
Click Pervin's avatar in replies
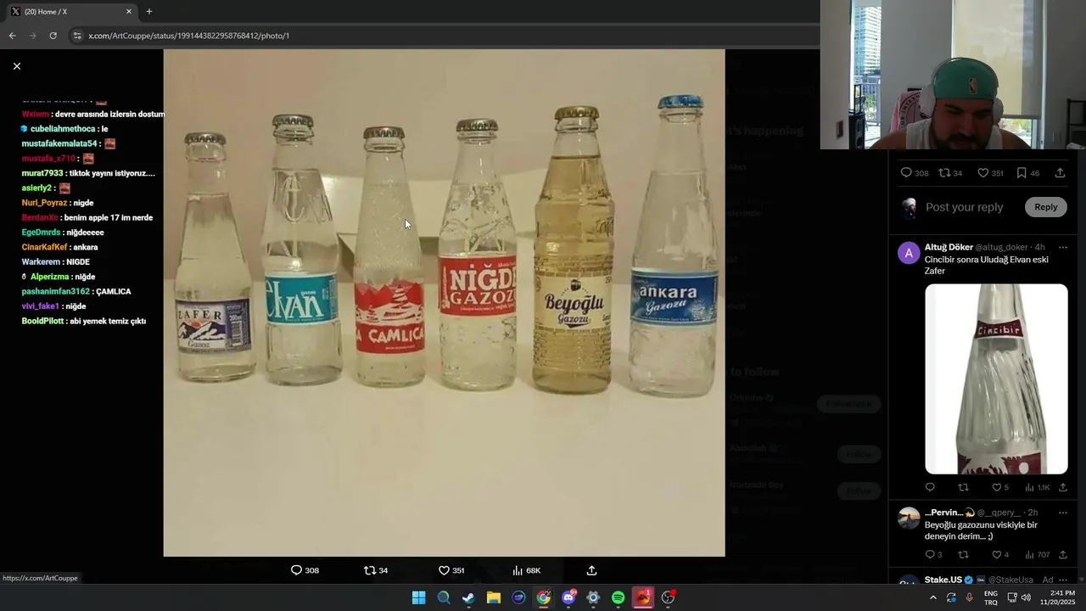(909, 518)
